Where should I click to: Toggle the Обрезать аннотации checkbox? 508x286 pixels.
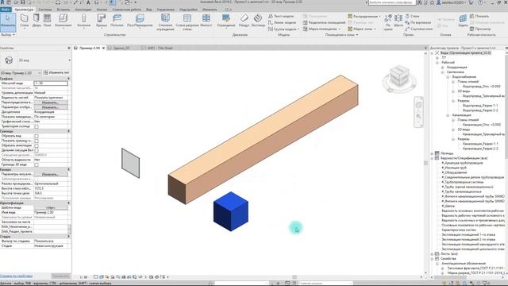(37, 145)
